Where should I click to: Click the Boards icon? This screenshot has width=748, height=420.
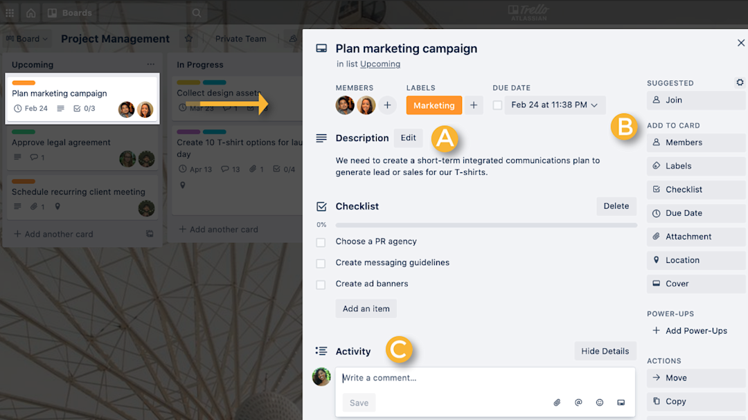click(x=51, y=12)
